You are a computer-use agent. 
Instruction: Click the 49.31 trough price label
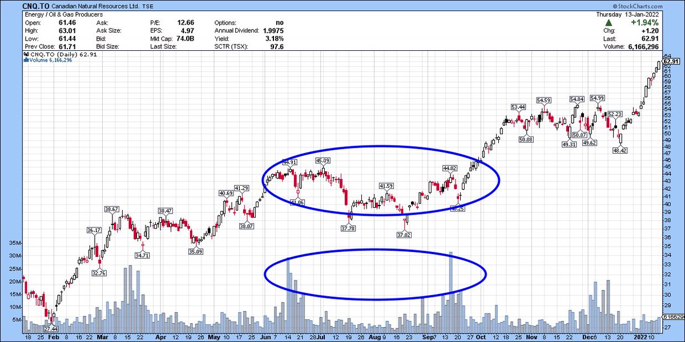click(x=570, y=145)
